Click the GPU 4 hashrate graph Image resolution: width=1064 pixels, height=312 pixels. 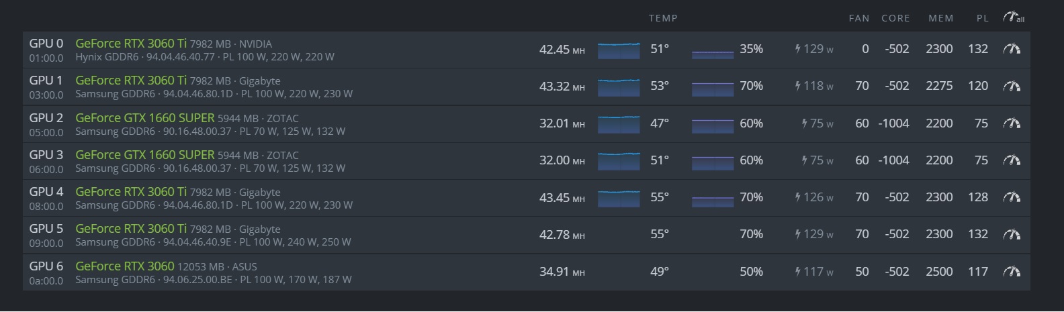pyautogui.click(x=619, y=199)
